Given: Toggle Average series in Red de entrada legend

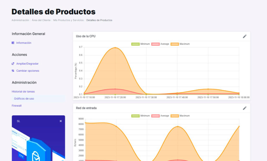Looking at the screenshot, I should [160, 116].
